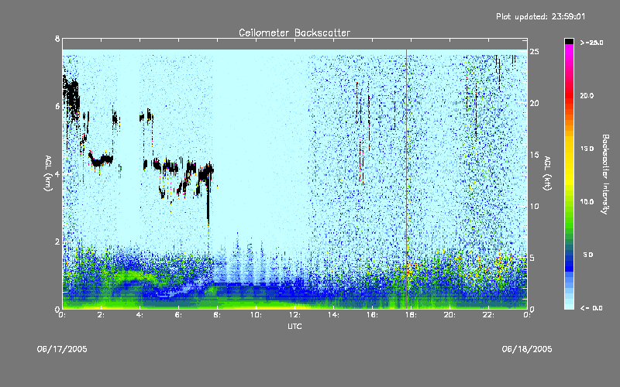Screen dimensions: 620x387
Task: Click the "6" km tick on left axis
Action: tap(57, 106)
